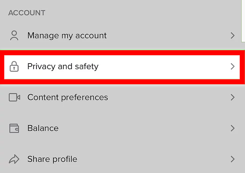The height and width of the screenshot is (173, 245).
Task: Click the wallet icon next to Balance
Action: click(14, 128)
